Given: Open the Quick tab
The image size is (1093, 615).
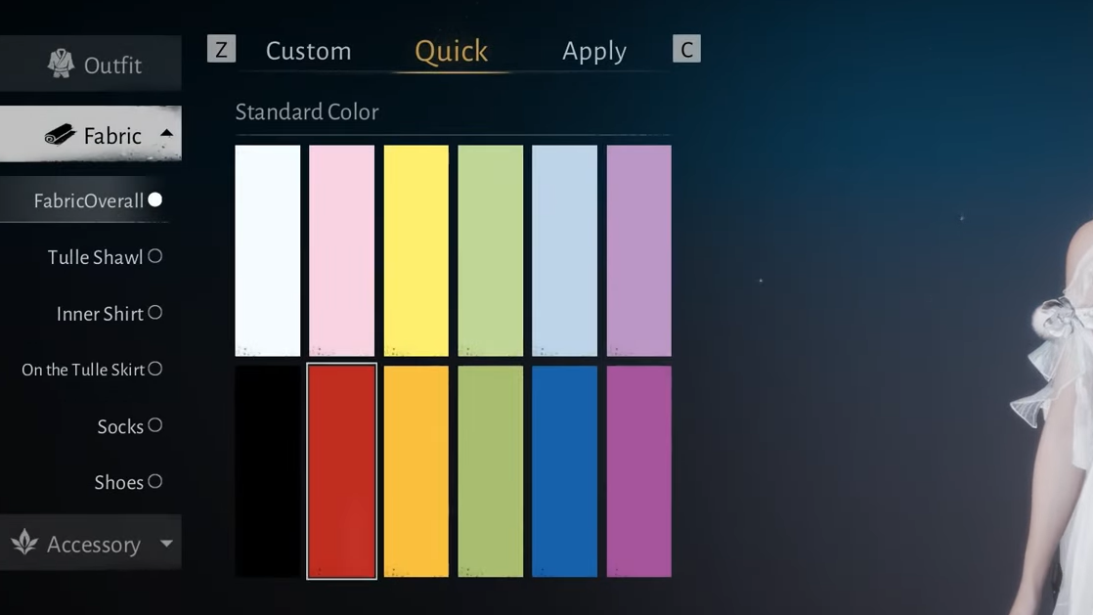Looking at the screenshot, I should click(x=451, y=51).
